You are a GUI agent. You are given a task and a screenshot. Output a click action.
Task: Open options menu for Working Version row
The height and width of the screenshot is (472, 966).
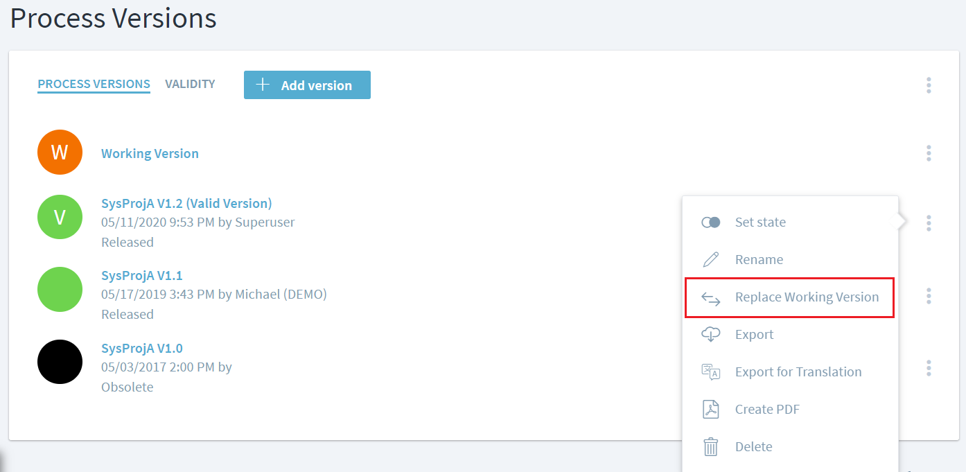click(x=929, y=153)
